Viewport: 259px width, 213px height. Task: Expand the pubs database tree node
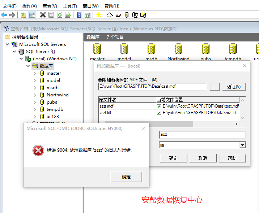tap(35, 102)
